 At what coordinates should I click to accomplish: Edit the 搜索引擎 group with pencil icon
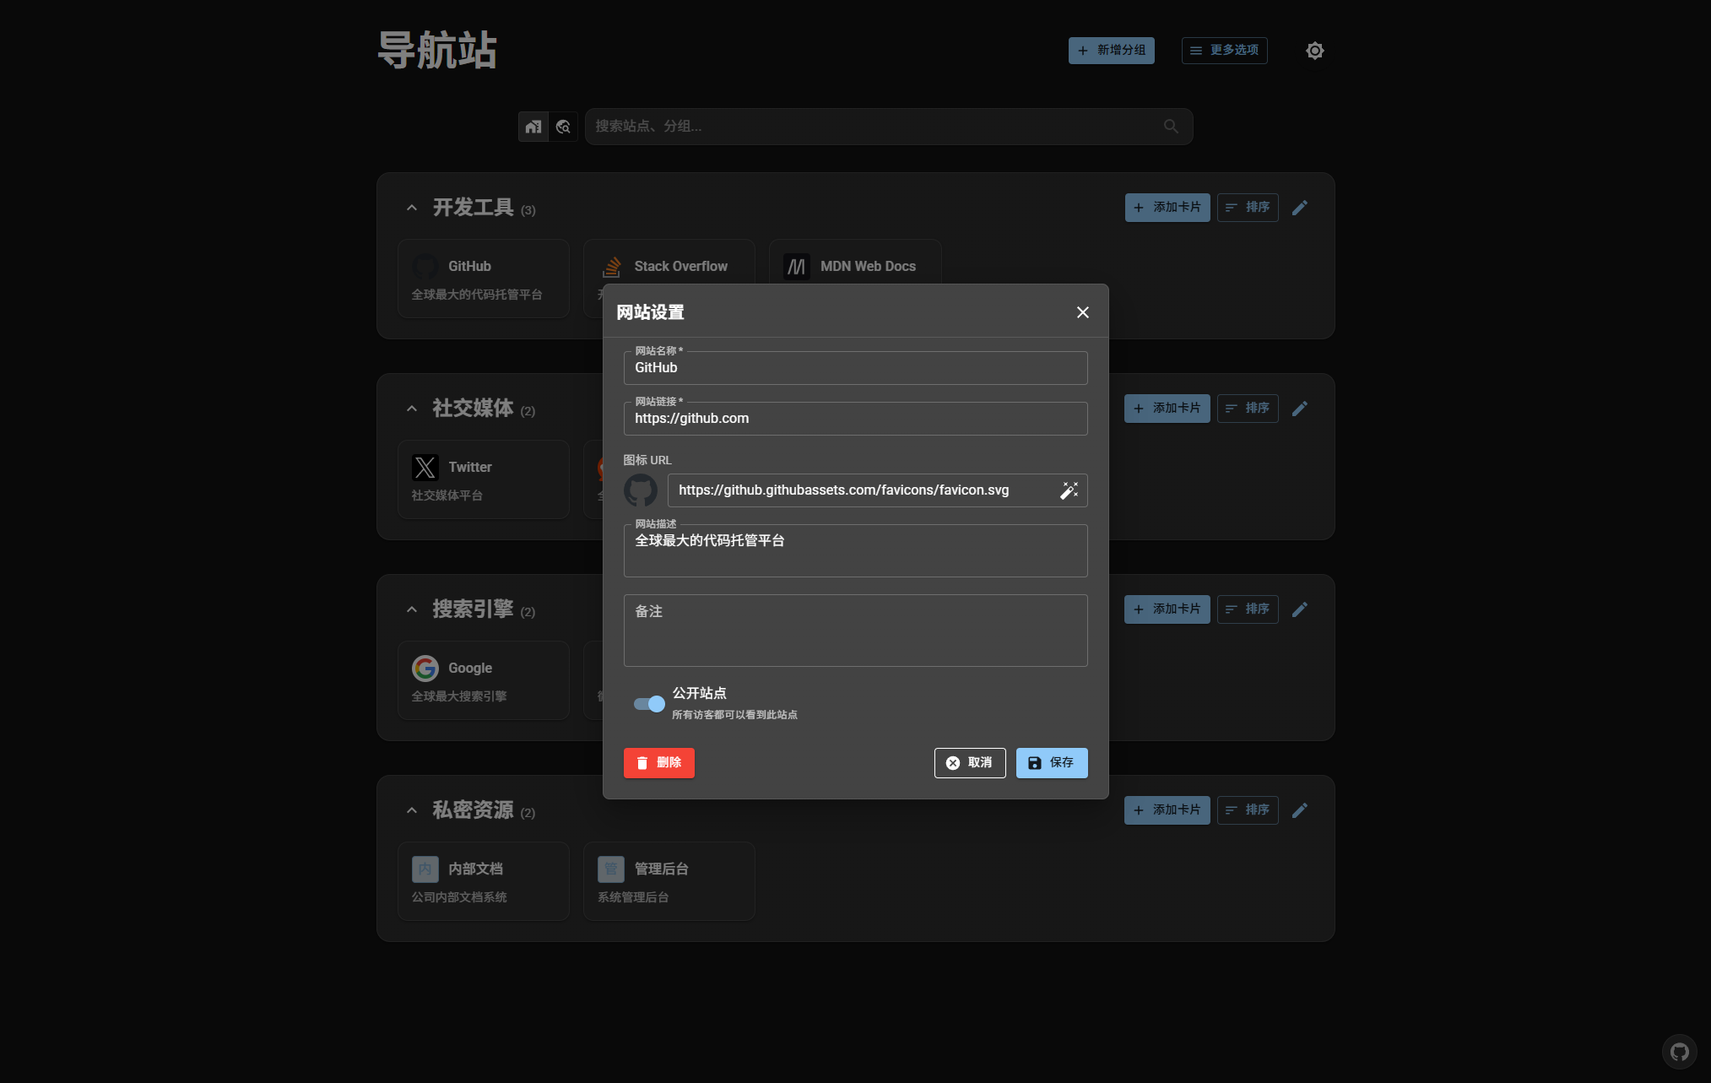(x=1300, y=609)
